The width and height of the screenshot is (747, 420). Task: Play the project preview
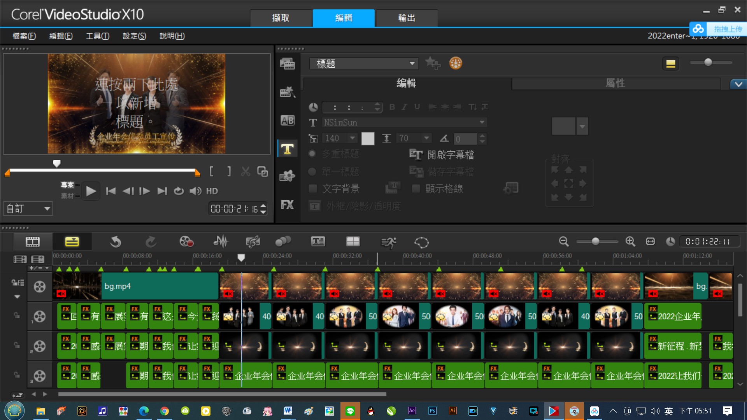pyautogui.click(x=91, y=191)
